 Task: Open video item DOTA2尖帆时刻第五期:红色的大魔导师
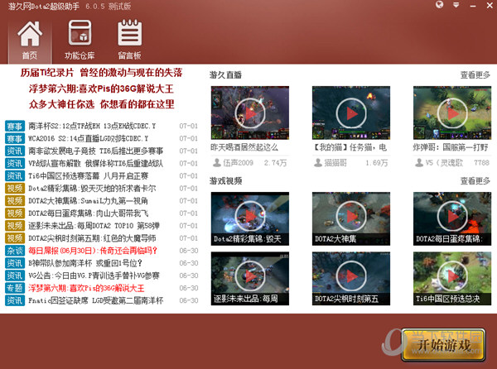click(92, 238)
